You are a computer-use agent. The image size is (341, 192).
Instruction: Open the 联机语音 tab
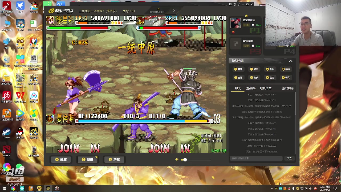(266, 88)
